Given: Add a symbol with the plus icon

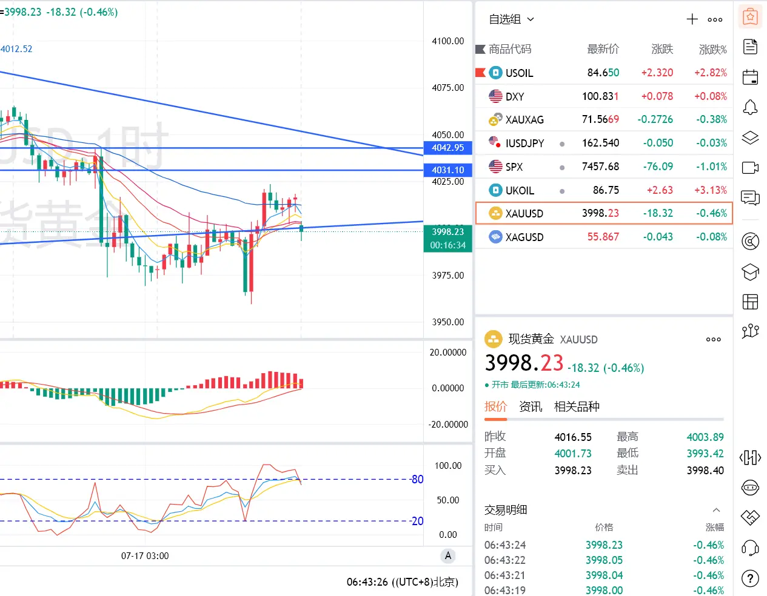Looking at the screenshot, I should pos(692,19).
